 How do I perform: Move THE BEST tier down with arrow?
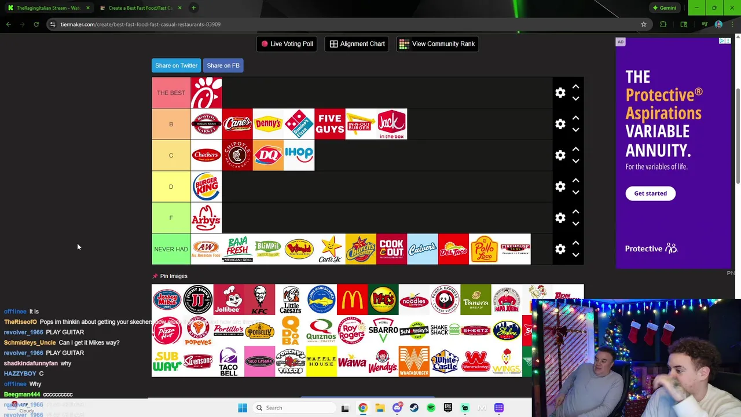575,99
